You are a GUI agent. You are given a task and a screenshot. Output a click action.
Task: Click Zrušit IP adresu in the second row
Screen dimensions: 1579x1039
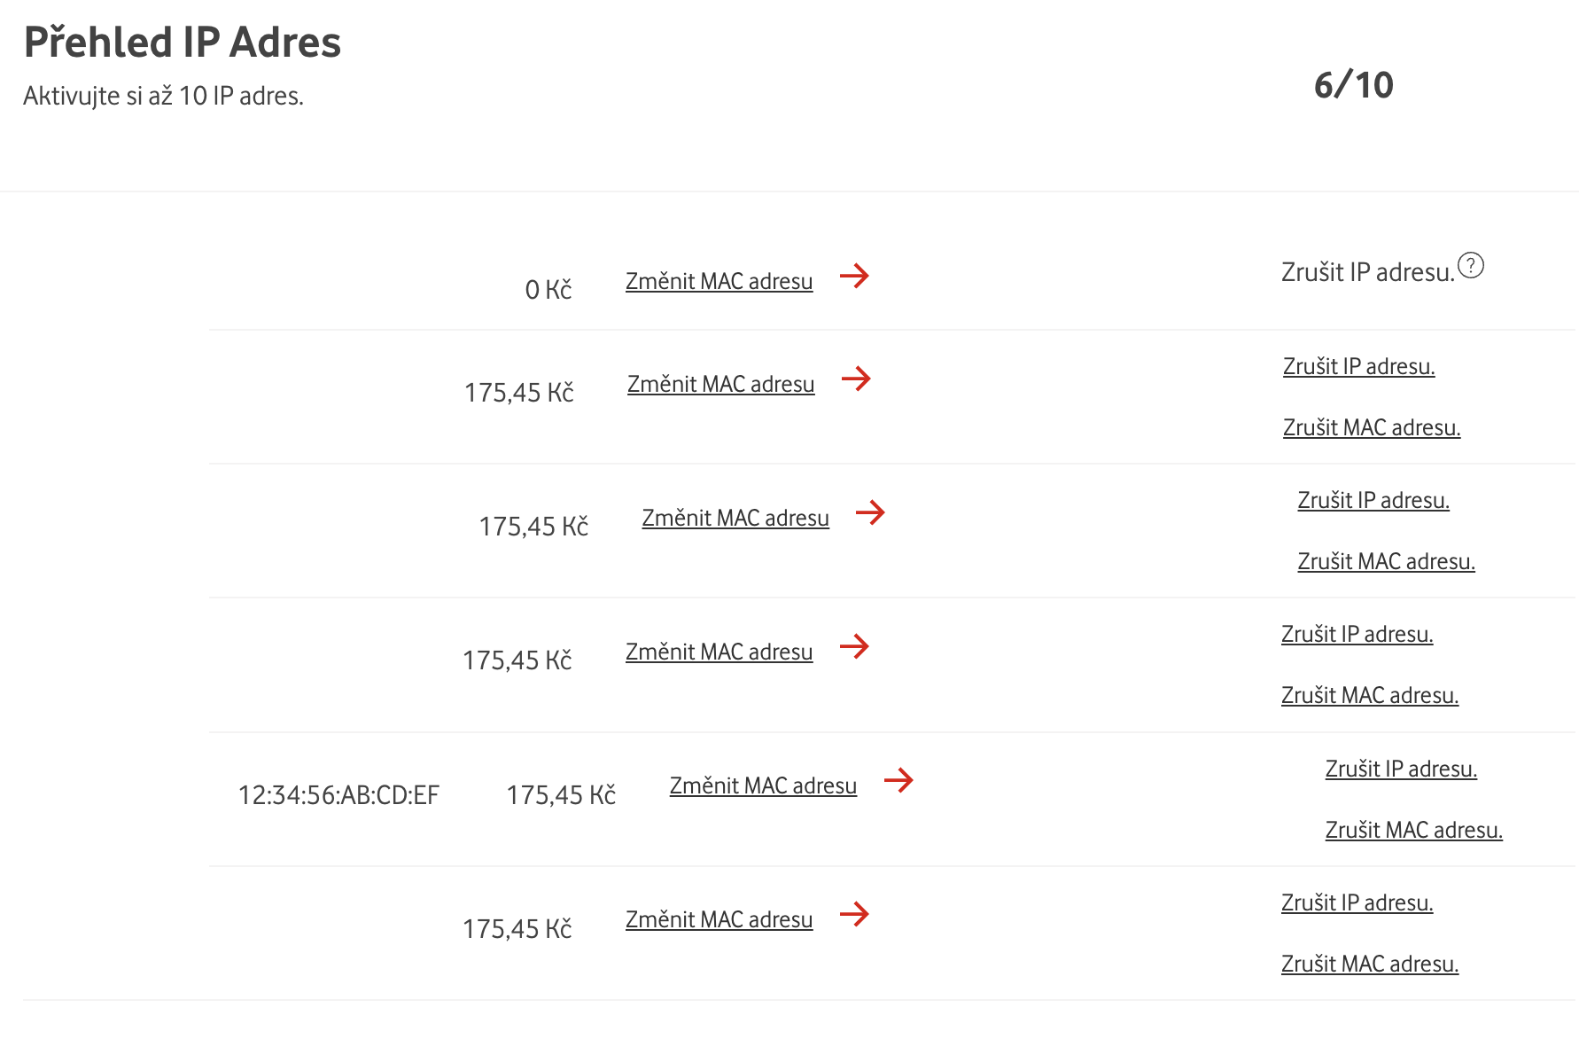(x=1358, y=366)
